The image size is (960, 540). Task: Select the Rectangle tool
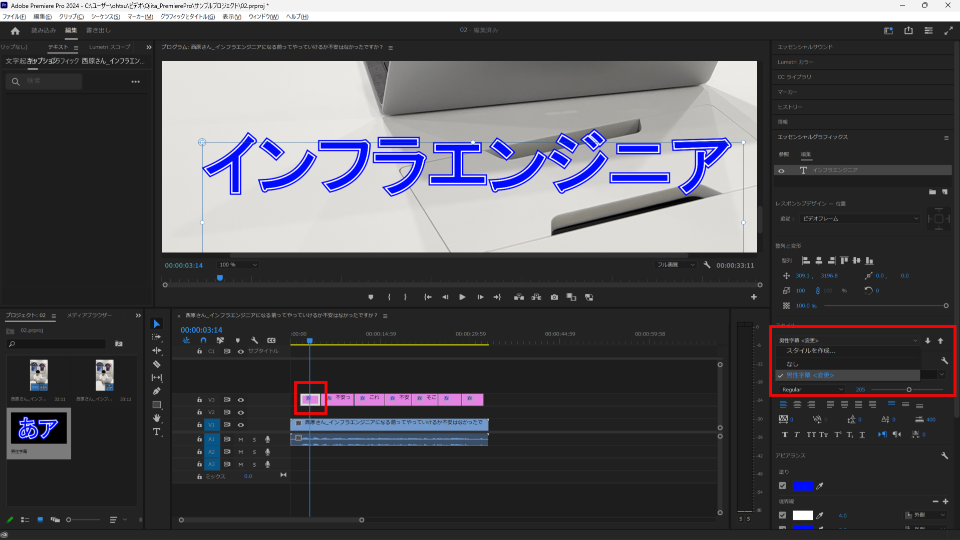[x=157, y=404]
